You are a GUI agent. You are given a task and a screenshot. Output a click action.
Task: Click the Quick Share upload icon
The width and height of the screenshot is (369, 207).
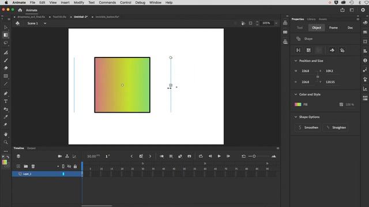tap(342, 10)
